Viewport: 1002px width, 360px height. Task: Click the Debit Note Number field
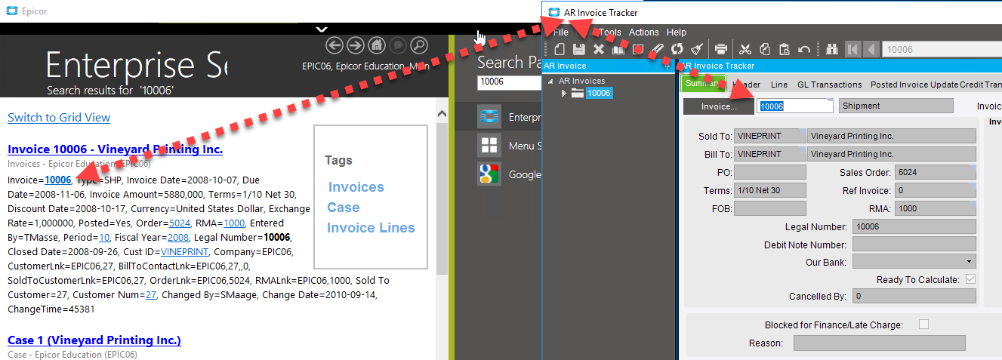(914, 245)
